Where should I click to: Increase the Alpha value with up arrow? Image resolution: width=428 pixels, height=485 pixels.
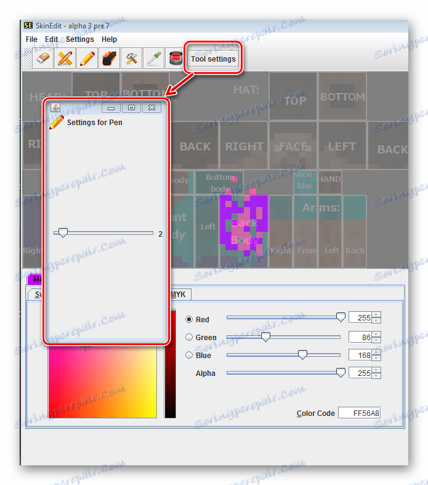tap(376, 370)
